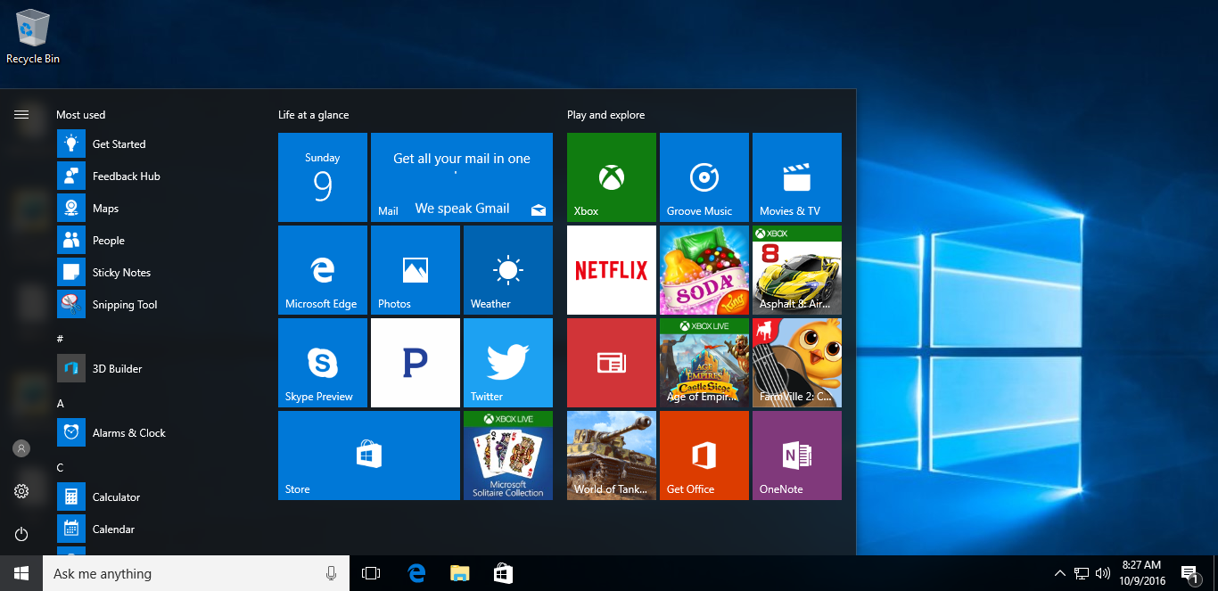1218x591 pixels.
Task: Open the Power options menu
Action: [x=21, y=534]
